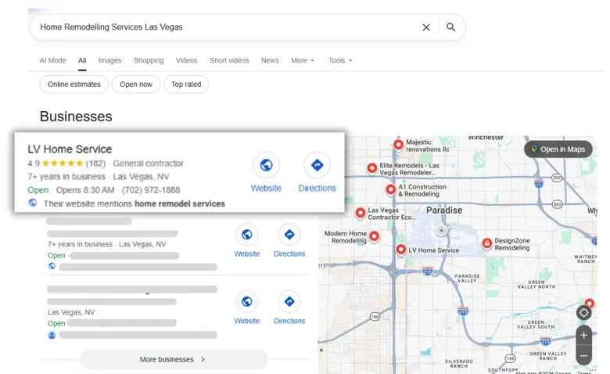Screen dimensions: 610x374
Task: Go to the Shopping tab
Action: coord(149,60)
